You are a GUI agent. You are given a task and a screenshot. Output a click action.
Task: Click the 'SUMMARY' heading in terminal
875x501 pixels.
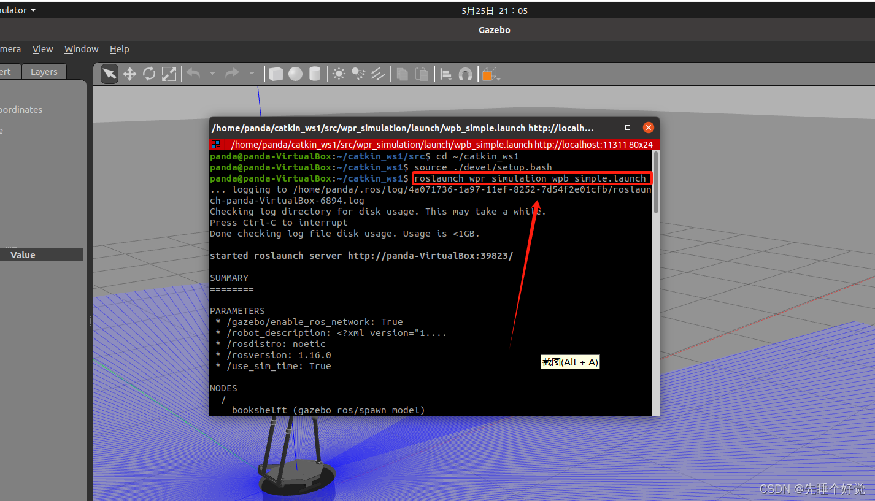(x=229, y=278)
